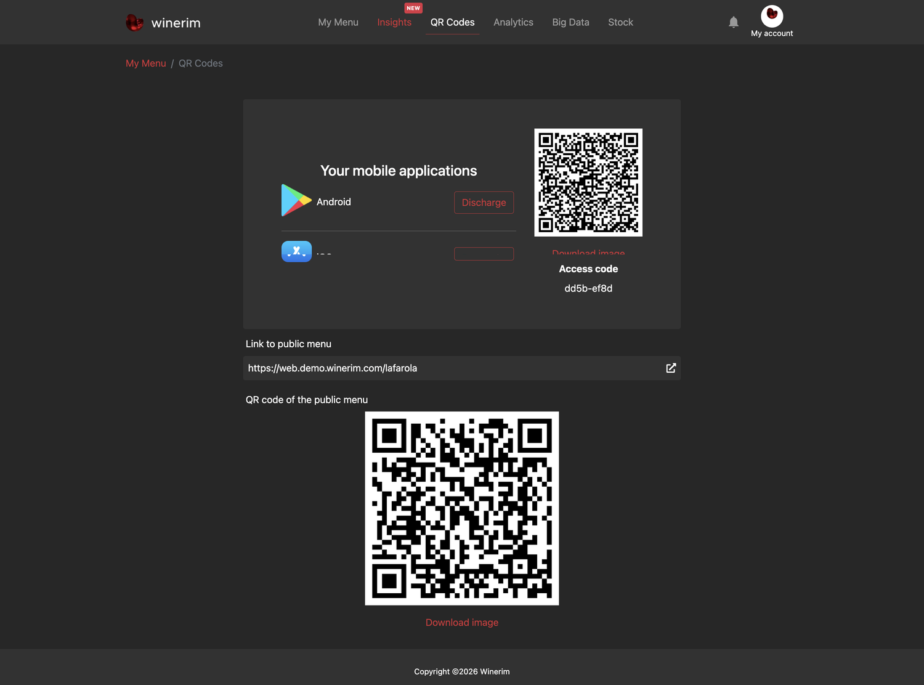Go to My Menu tab

click(338, 22)
